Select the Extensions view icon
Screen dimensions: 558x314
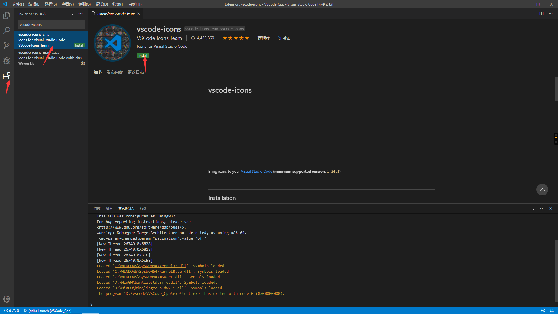[x=7, y=76]
